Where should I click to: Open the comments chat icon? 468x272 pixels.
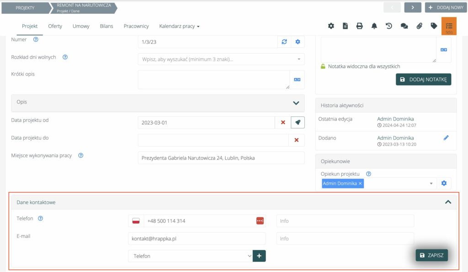(404, 26)
